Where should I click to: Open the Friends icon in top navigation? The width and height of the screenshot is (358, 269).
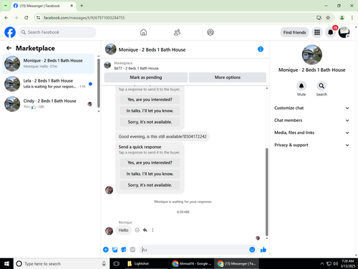pos(177,32)
